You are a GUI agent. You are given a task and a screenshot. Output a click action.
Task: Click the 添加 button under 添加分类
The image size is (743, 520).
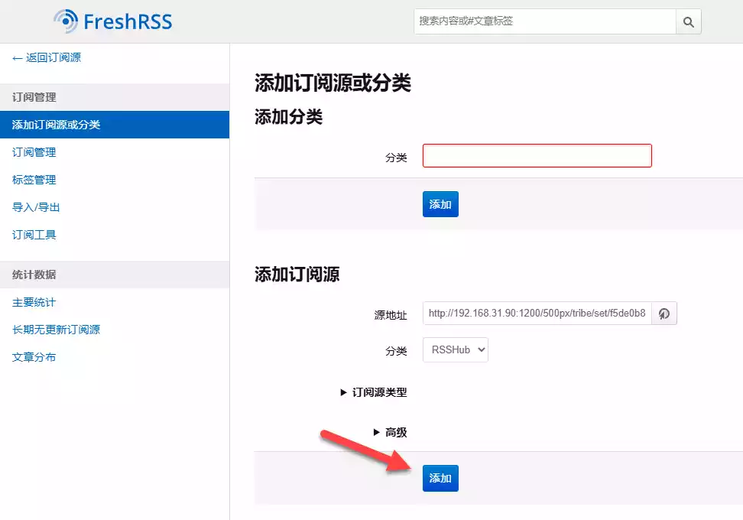tap(440, 204)
